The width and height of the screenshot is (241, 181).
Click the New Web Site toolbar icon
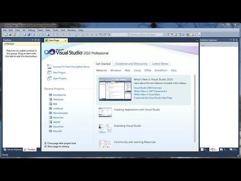coord(10,35)
